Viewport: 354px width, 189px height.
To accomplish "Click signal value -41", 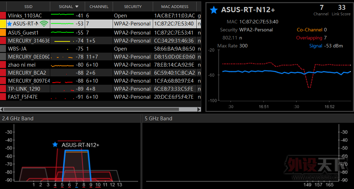I will (x=80, y=16).
